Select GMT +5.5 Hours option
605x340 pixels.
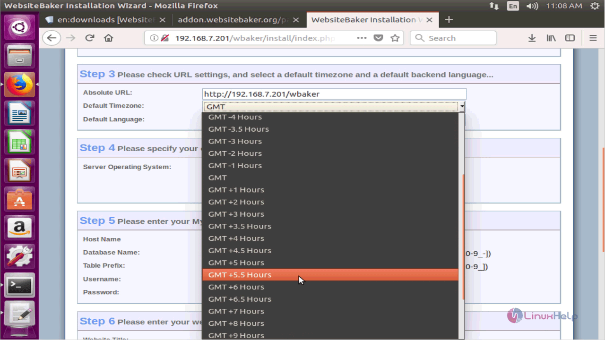click(330, 275)
